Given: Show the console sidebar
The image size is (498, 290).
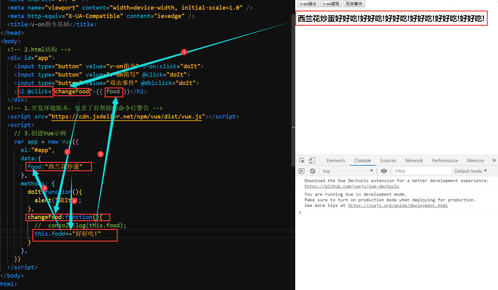Looking at the screenshot, I should [301, 171].
